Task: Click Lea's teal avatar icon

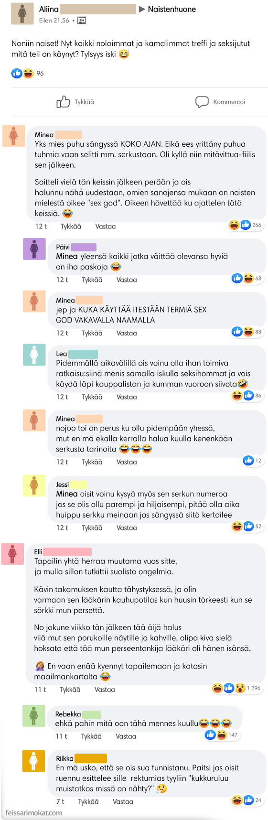Action: pyautogui.click(x=34, y=355)
